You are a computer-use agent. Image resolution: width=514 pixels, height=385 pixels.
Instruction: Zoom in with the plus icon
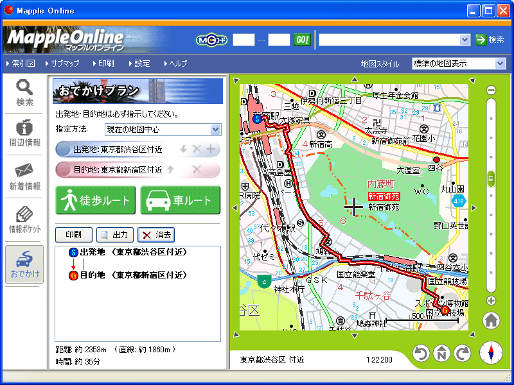(x=491, y=301)
